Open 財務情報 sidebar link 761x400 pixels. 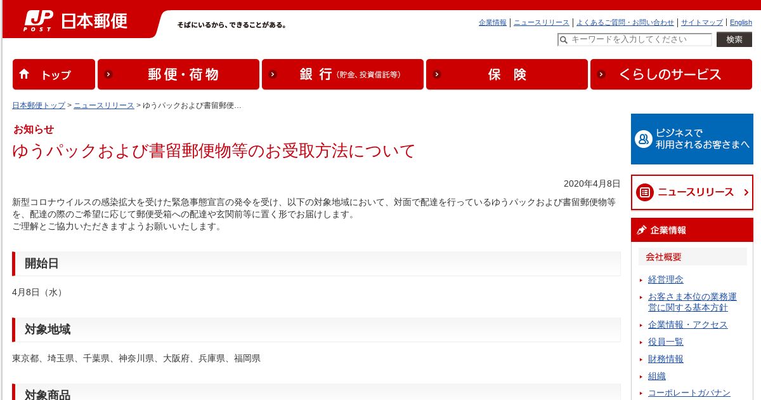[666, 359]
